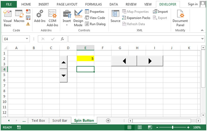Select row 4 header
Viewport: 207px width, 131px height.
click(4, 69)
